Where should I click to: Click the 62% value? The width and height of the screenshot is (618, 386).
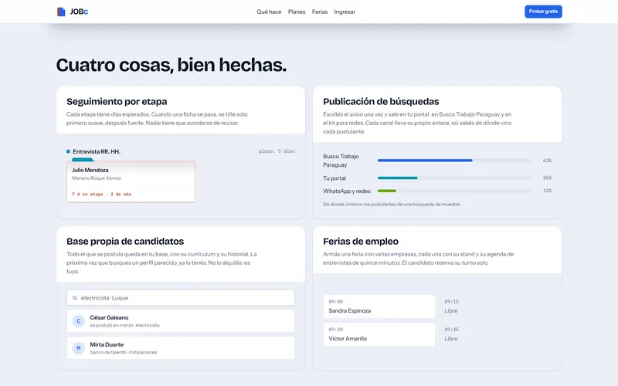point(547,161)
